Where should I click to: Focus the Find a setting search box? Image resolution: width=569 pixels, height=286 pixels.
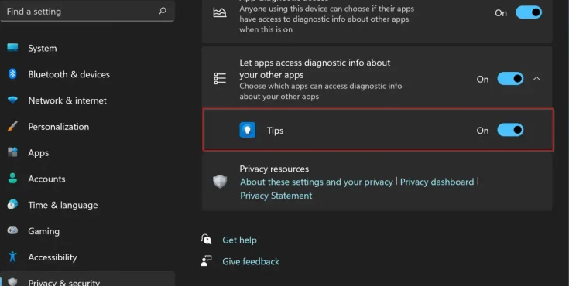(x=87, y=12)
